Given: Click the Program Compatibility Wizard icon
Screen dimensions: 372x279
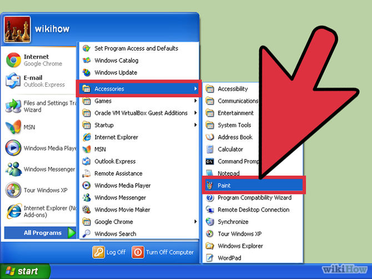Looking at the screenshot, I should click(210, 197).
